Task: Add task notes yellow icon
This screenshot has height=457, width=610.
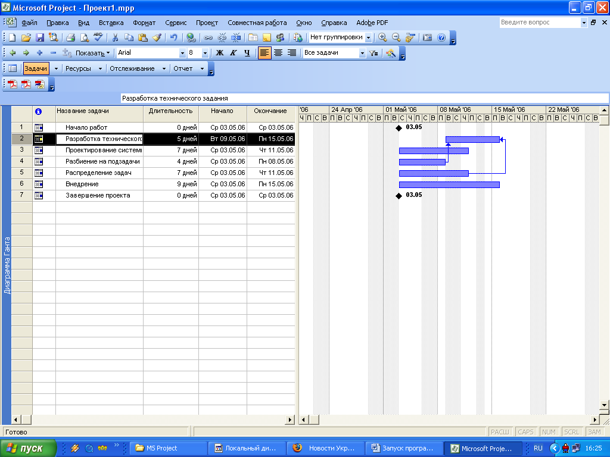Action: [x=266, y=37]
